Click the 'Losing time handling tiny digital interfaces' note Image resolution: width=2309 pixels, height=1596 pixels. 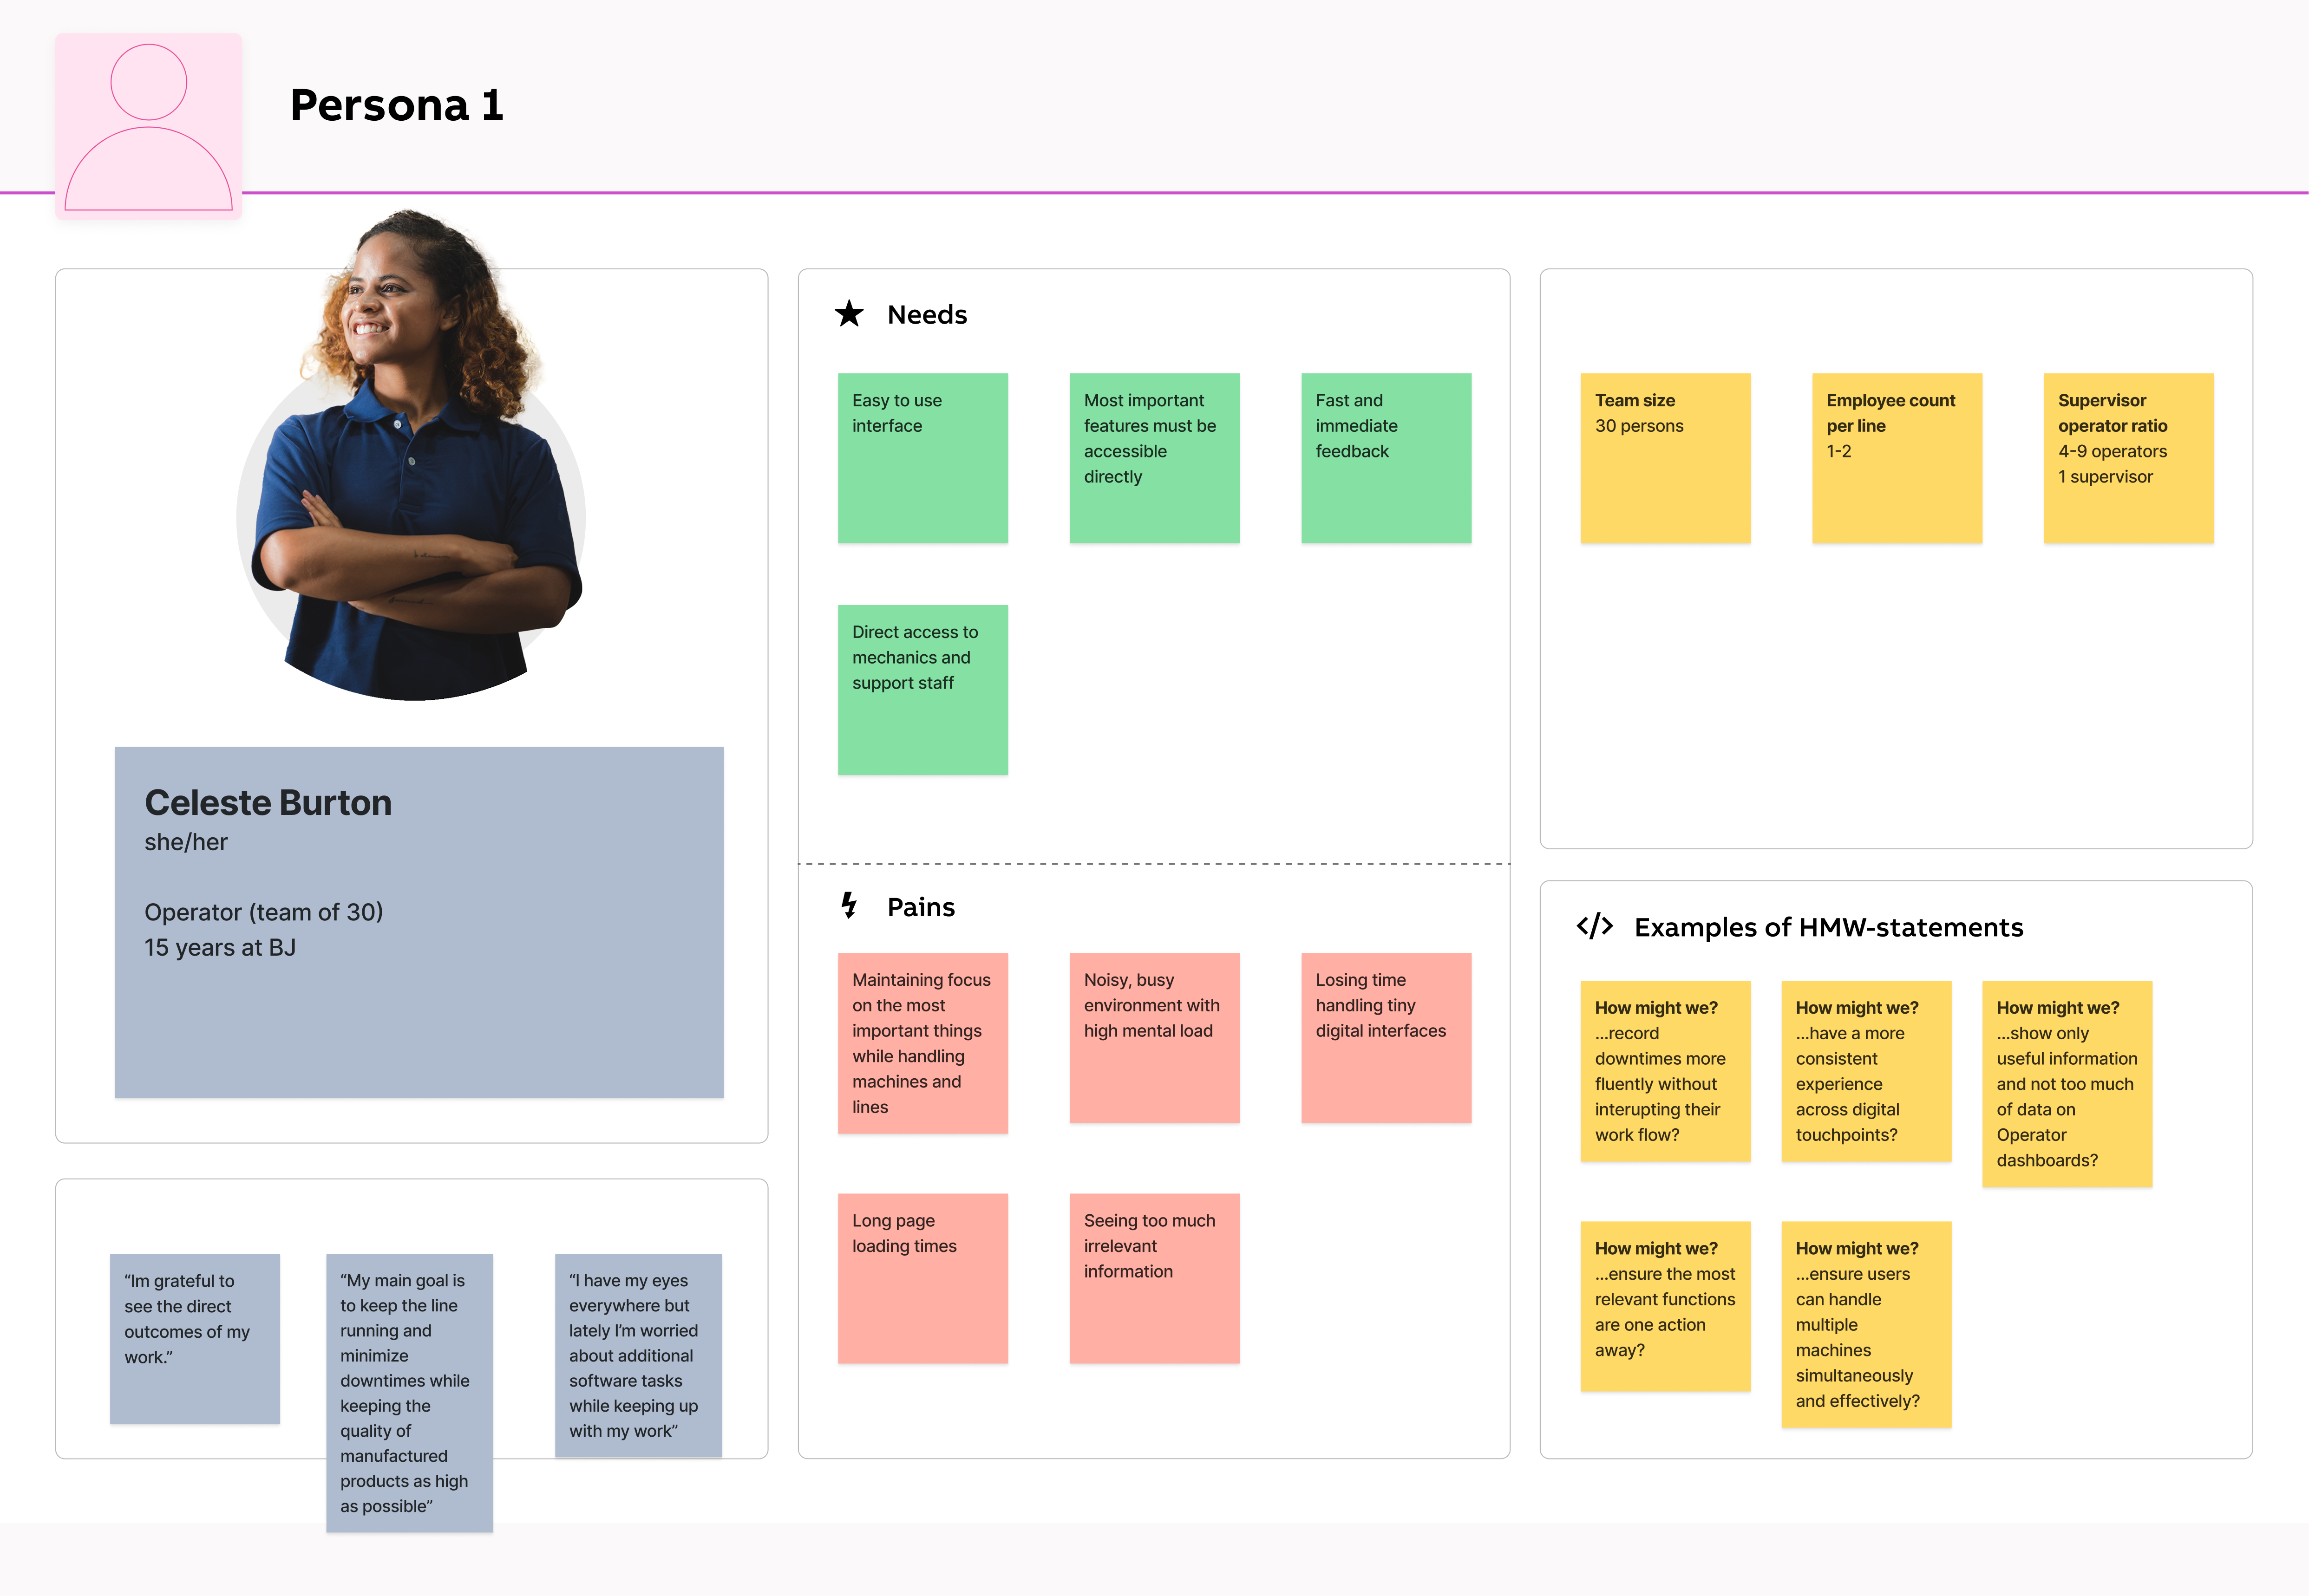[1385, 1037]
